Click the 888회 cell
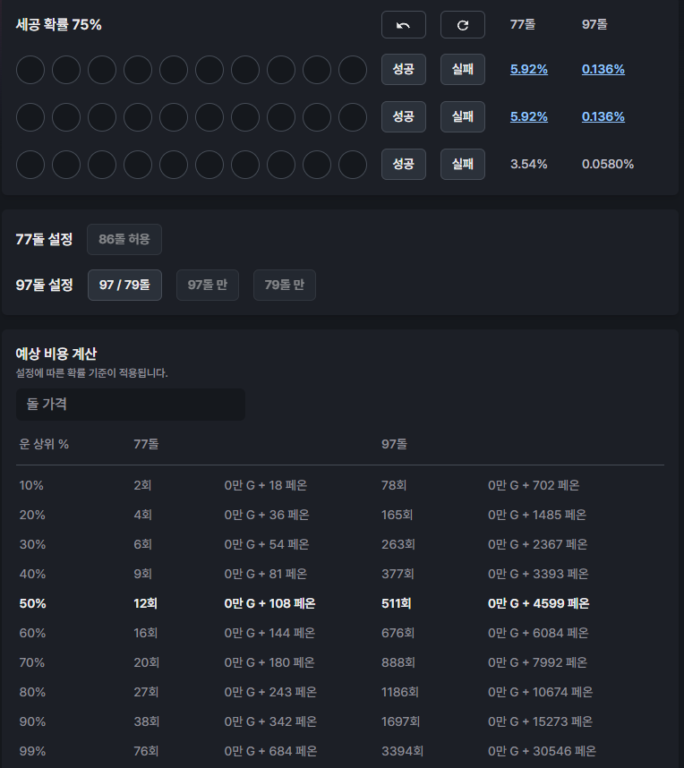Screen dimensions: 684x768 click(398, 662)
